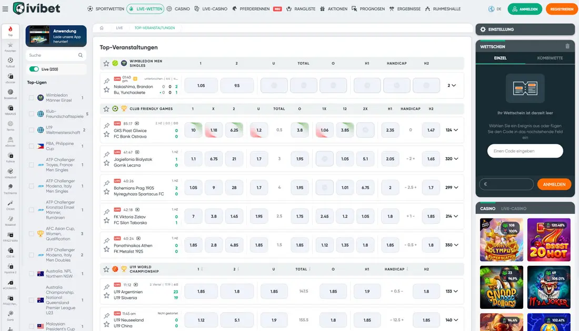The image size is (579, 331).
Task: Click the euro stake amount field
Action: 506,184
